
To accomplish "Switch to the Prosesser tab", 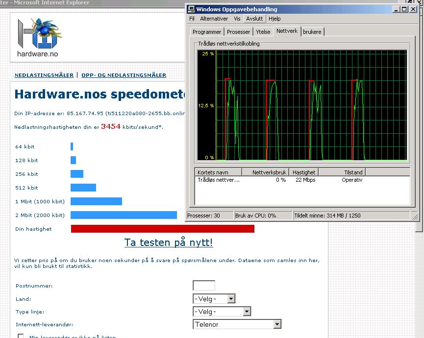I will click(239, 32).
